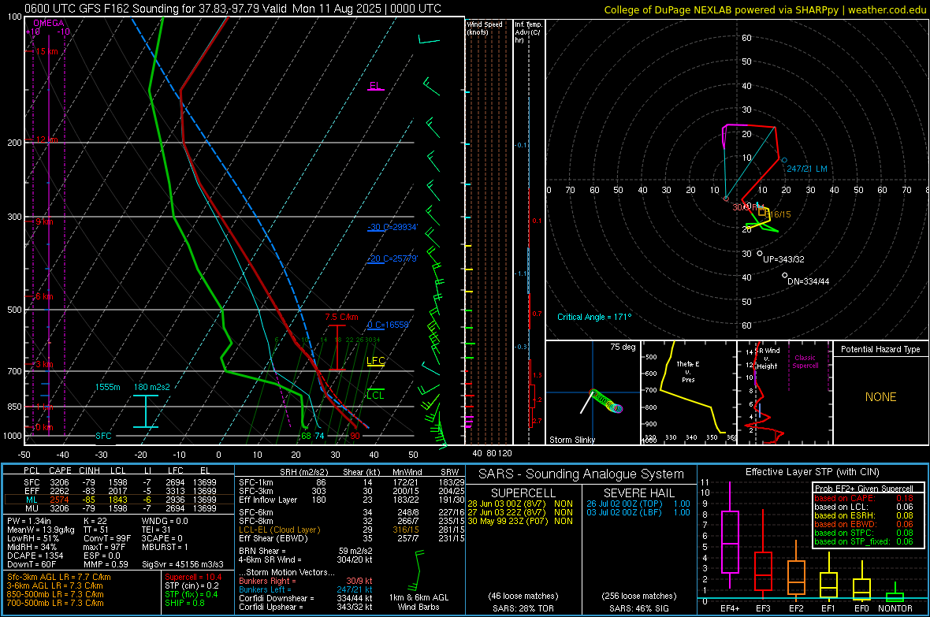Click the orange 'NONE' hazard type value
Viewport: 930px width, 617px height.
(x=880, y=397)
